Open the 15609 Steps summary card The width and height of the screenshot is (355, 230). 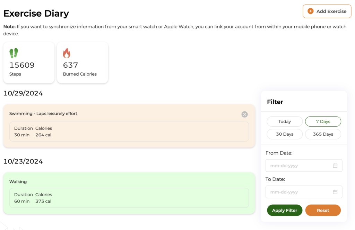29,62
